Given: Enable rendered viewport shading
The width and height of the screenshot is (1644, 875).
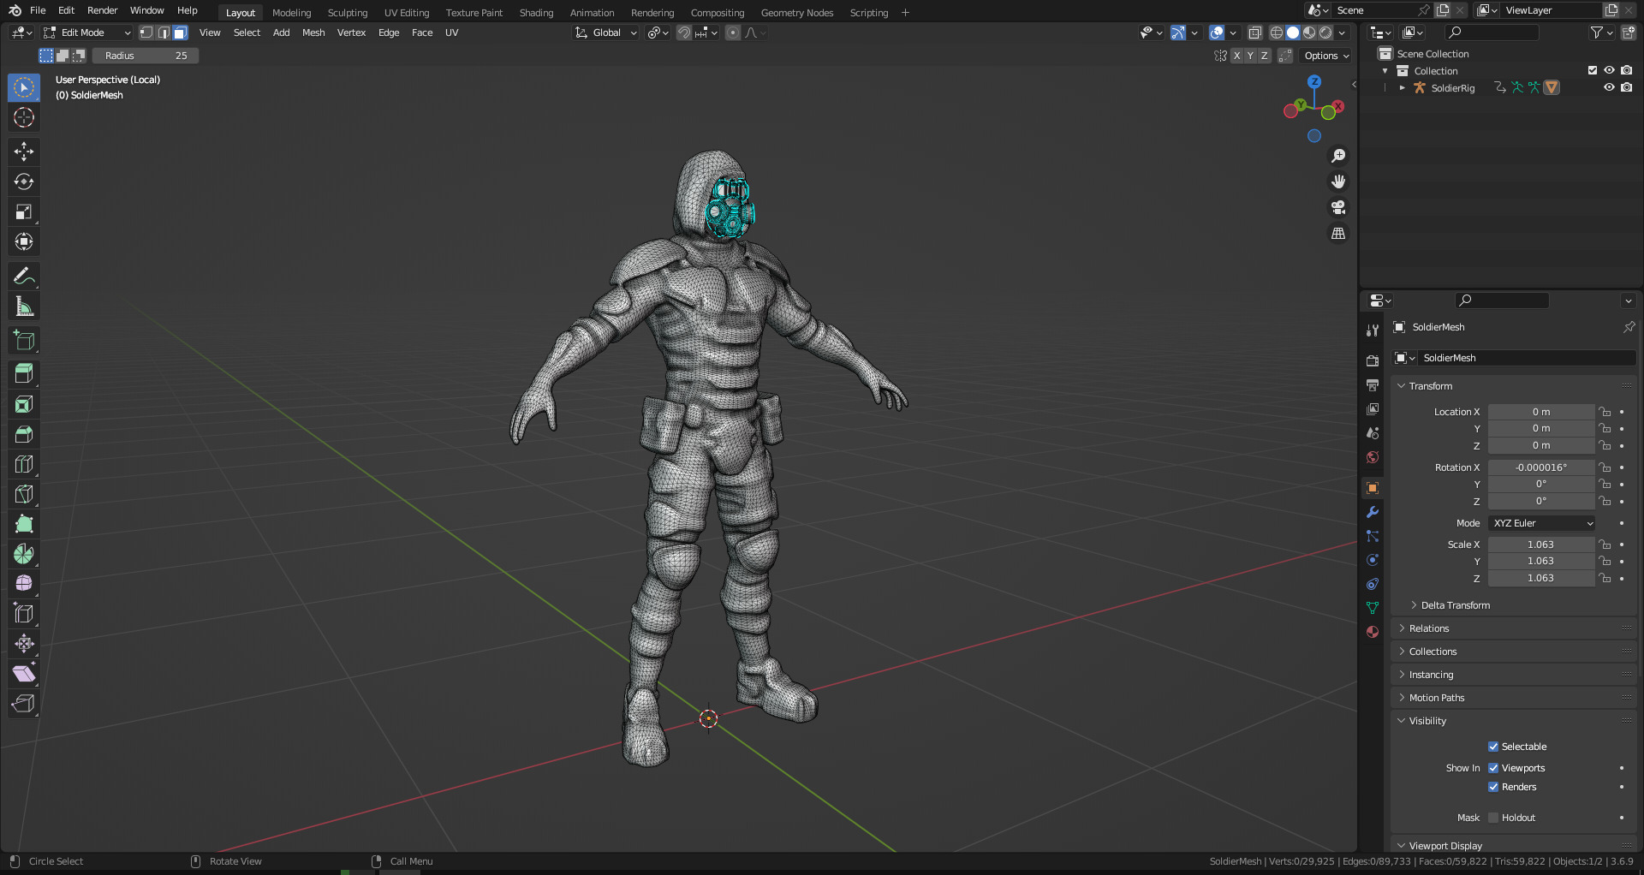Looking at the screenshot, I should tap(1325, 33).
